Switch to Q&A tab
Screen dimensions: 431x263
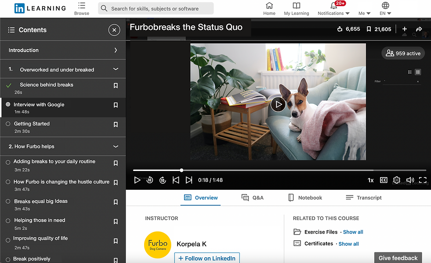click(252, 198)
